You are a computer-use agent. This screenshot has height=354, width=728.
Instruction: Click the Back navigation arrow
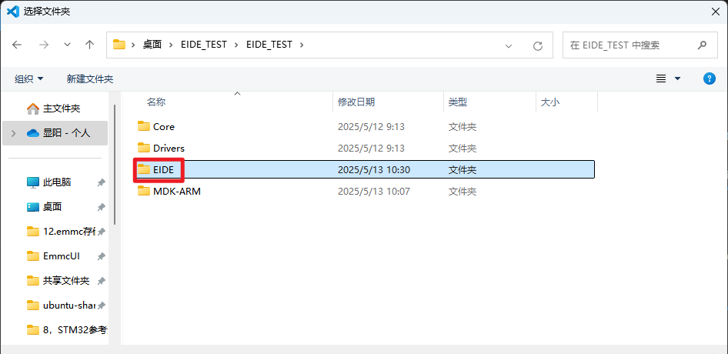17,45
